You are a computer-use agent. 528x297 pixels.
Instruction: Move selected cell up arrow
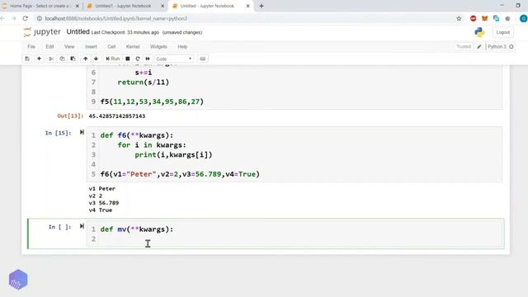86,59
